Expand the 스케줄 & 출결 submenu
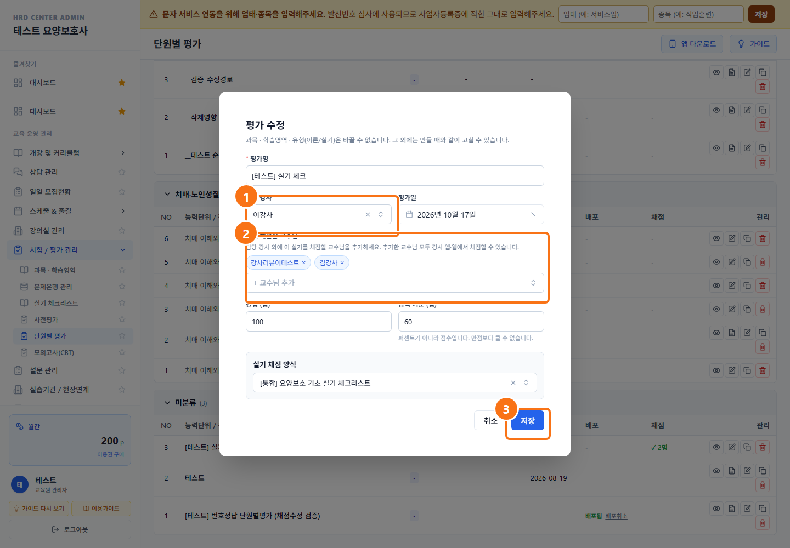Image resolution: width=790 pixels, height=548 pixels. pyautogui.click(x=70, y=211)
